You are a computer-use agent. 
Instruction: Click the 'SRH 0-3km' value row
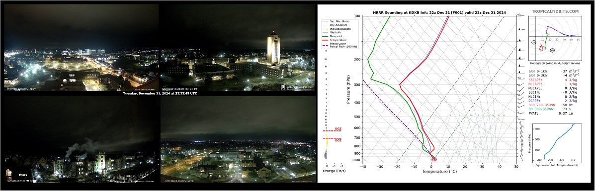554,75
